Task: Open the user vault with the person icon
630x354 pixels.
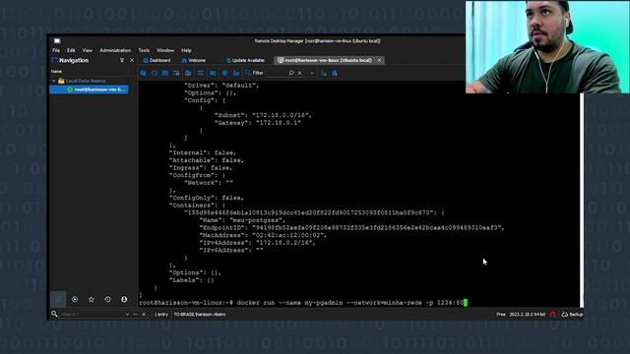Action: click(x=124, y=299)
